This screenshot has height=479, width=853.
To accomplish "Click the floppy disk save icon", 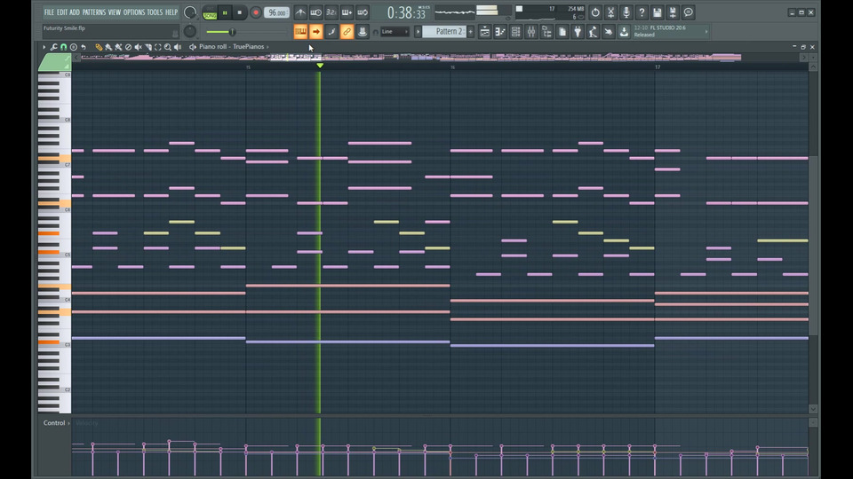I will click(x=657, y=12).
